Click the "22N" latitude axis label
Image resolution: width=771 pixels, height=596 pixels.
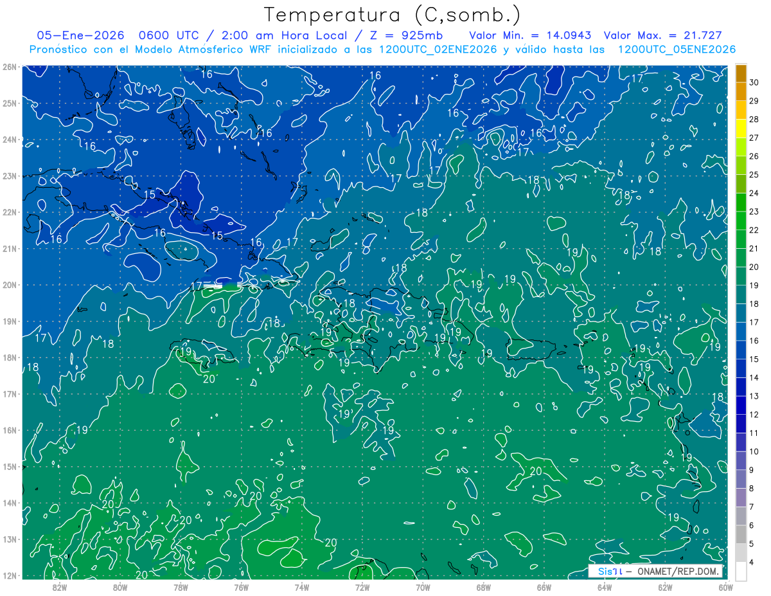(x=9, y=212)
